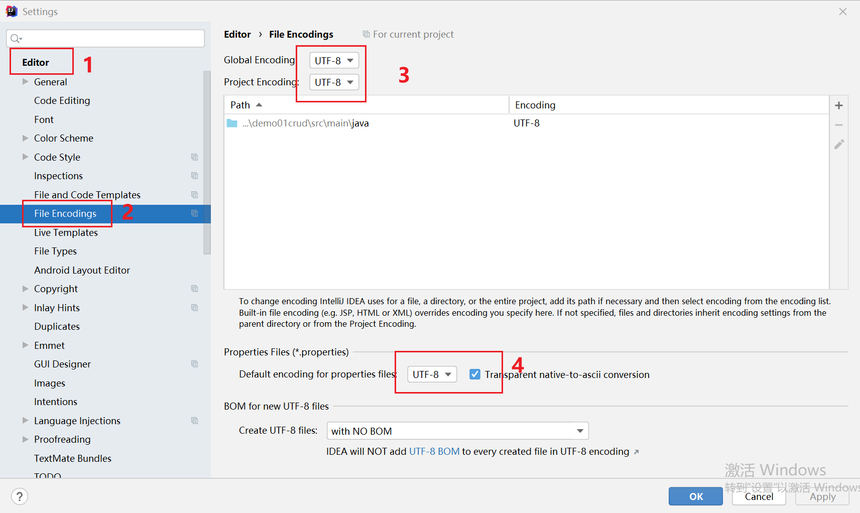
Task: Click the project-level icon beside File Encodings
Action: 195,213
